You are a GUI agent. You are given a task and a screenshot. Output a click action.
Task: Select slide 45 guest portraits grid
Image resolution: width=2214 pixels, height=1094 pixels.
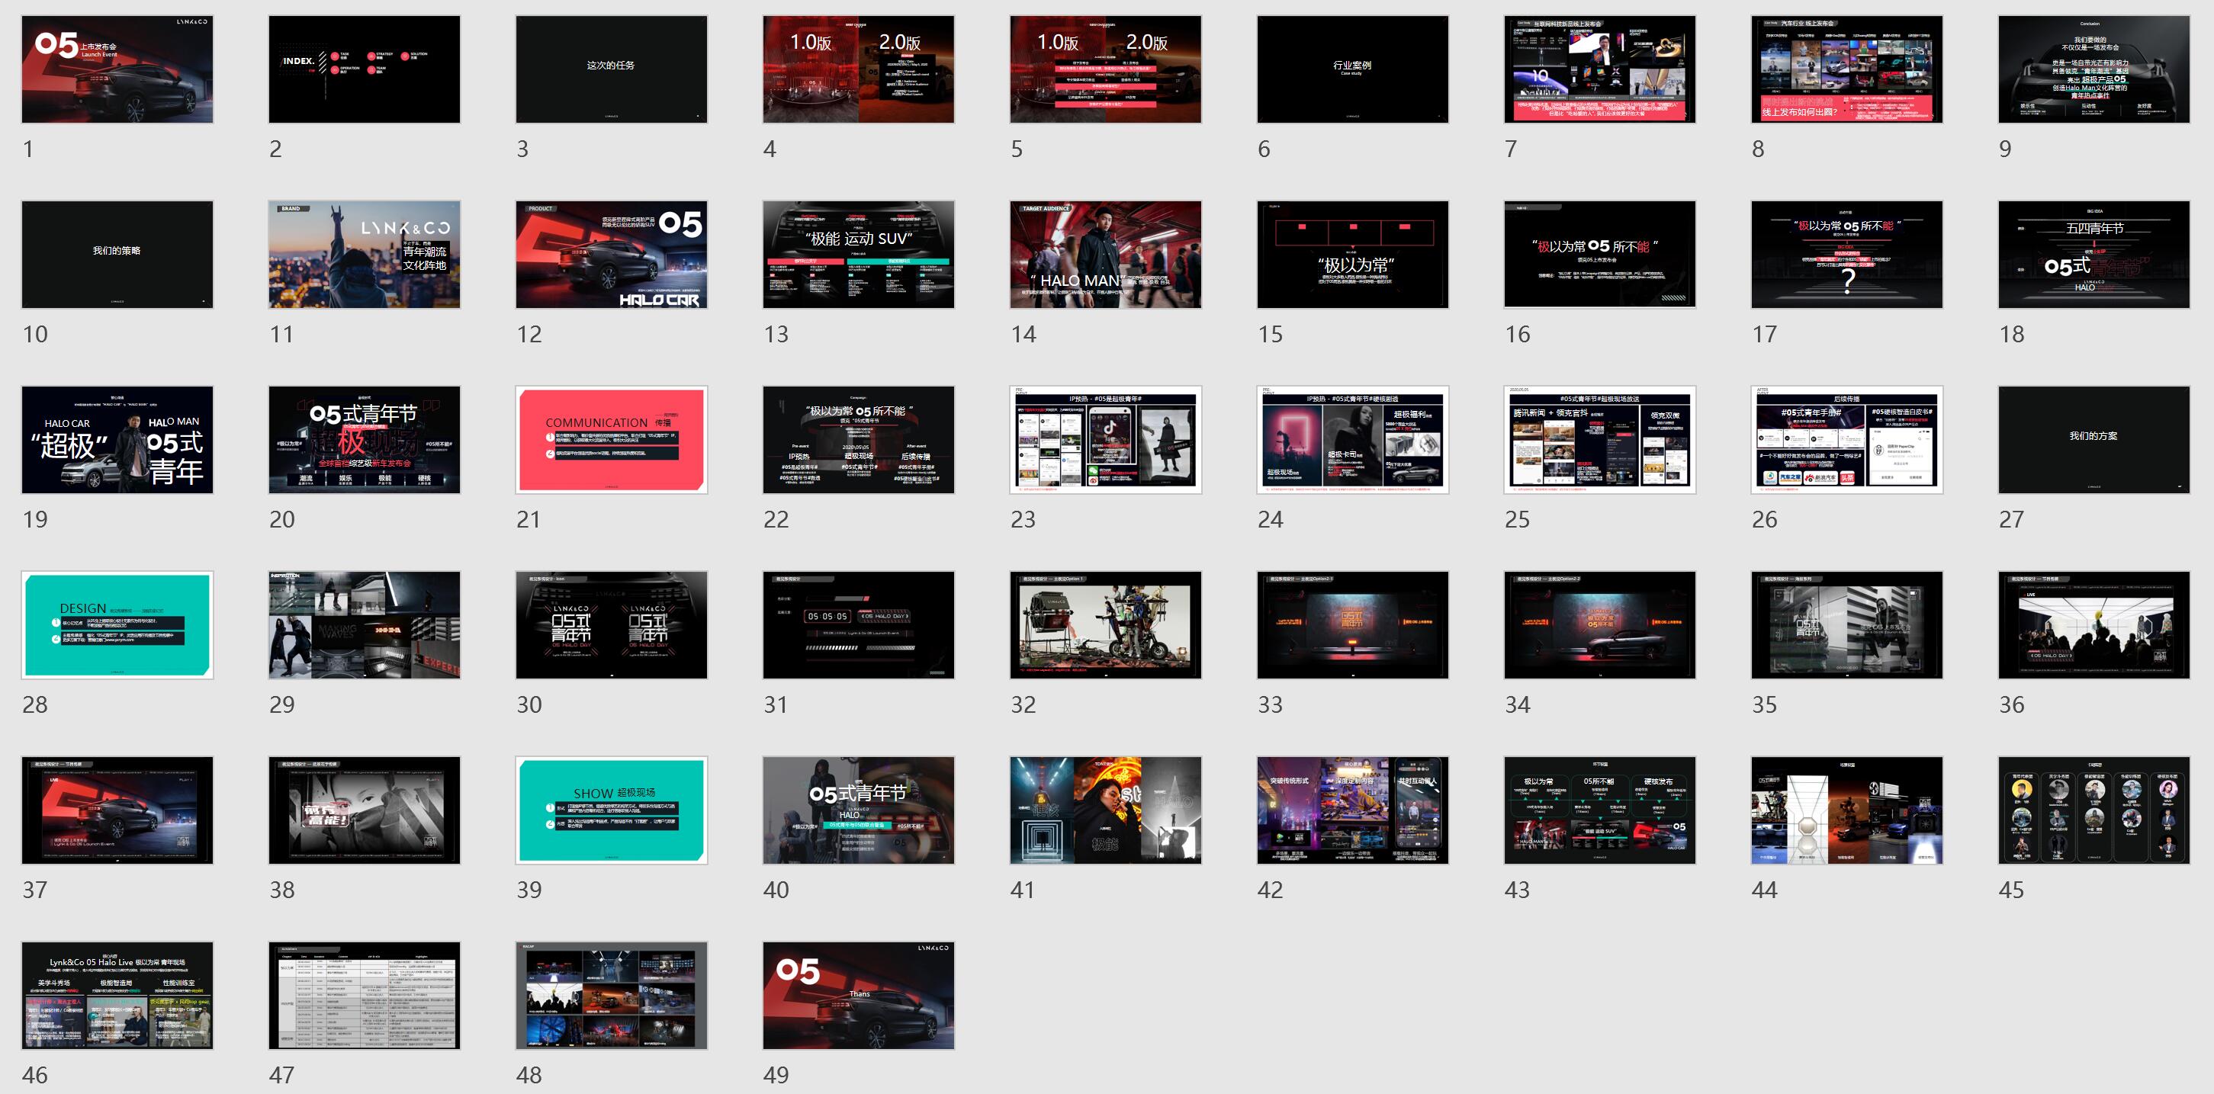click(2093, 810)
